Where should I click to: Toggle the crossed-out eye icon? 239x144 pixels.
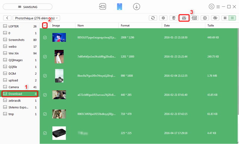pyautogui.click(x=215, y=18)
